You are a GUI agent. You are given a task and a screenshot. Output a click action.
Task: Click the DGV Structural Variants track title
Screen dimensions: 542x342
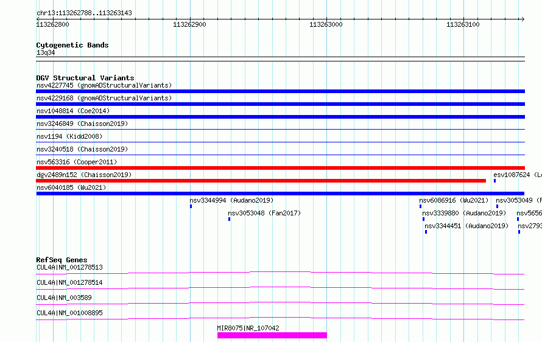pyautogui.click(x=85, y=78)
